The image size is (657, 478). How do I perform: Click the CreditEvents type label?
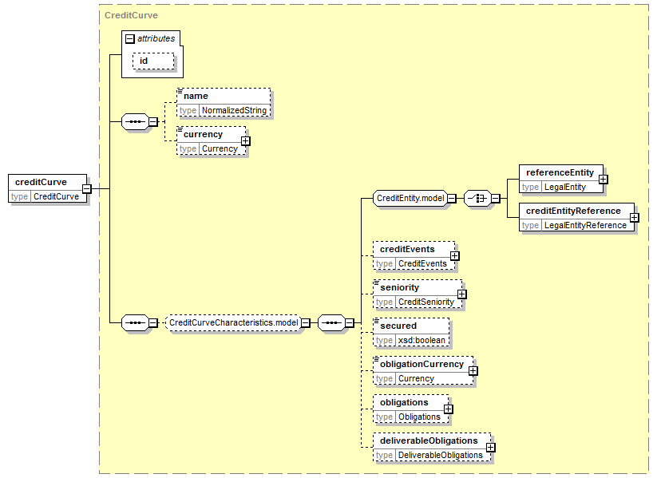(x=422, y=263)
